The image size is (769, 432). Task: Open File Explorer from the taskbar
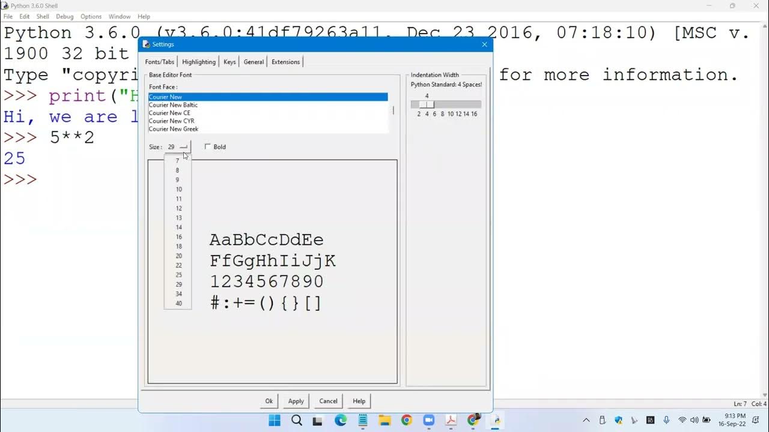pos(384,420)
